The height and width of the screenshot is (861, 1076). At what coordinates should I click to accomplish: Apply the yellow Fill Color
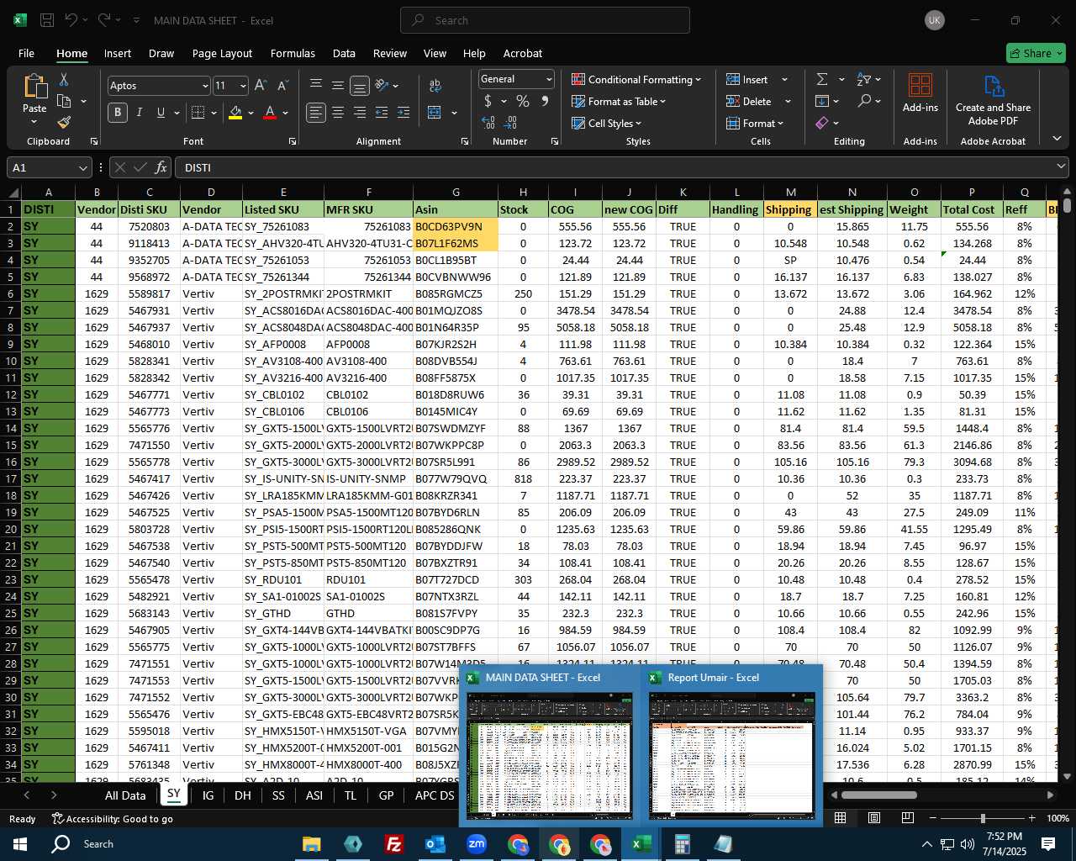coord(235,113)
